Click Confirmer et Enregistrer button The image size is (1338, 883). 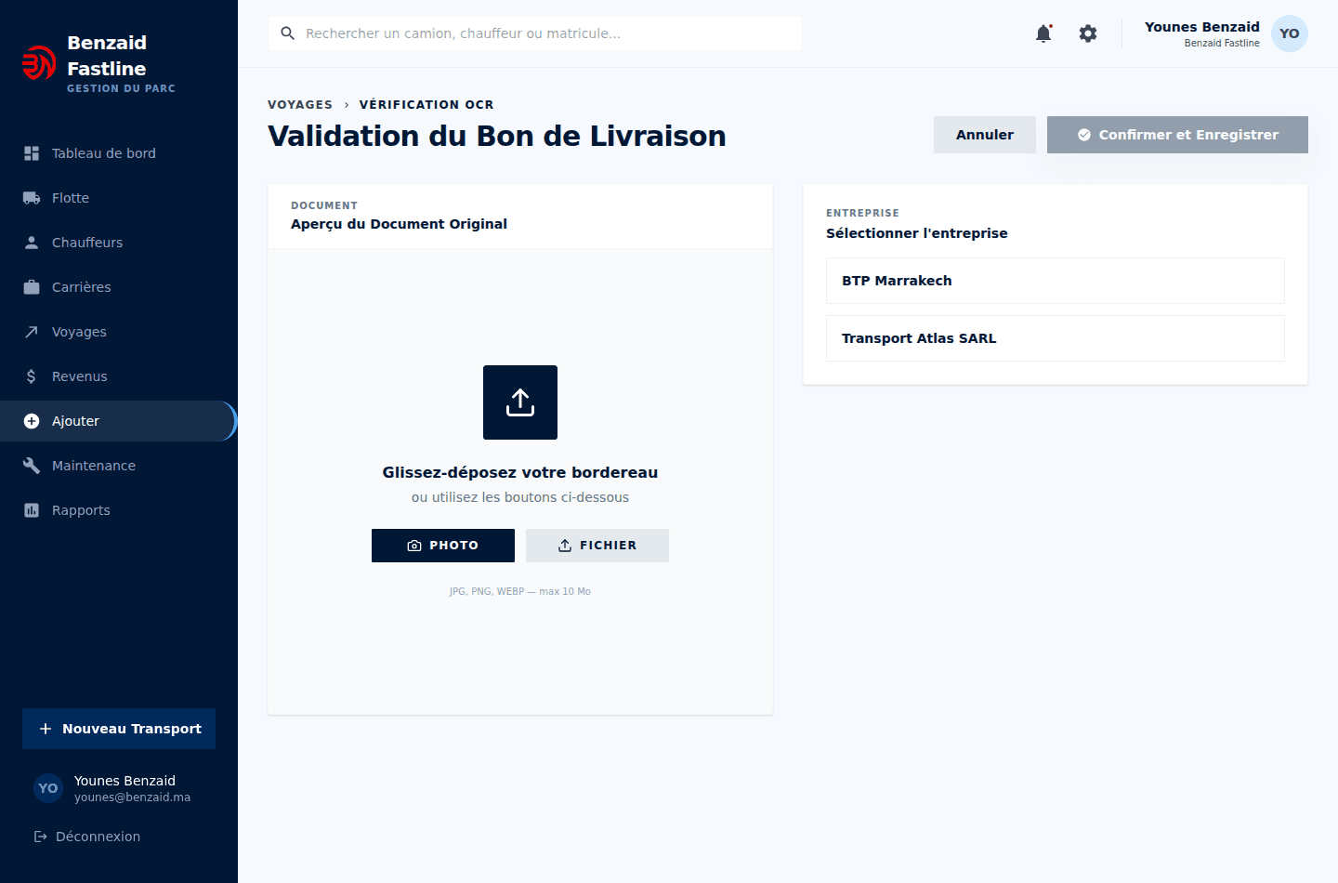pos(1177,135)
